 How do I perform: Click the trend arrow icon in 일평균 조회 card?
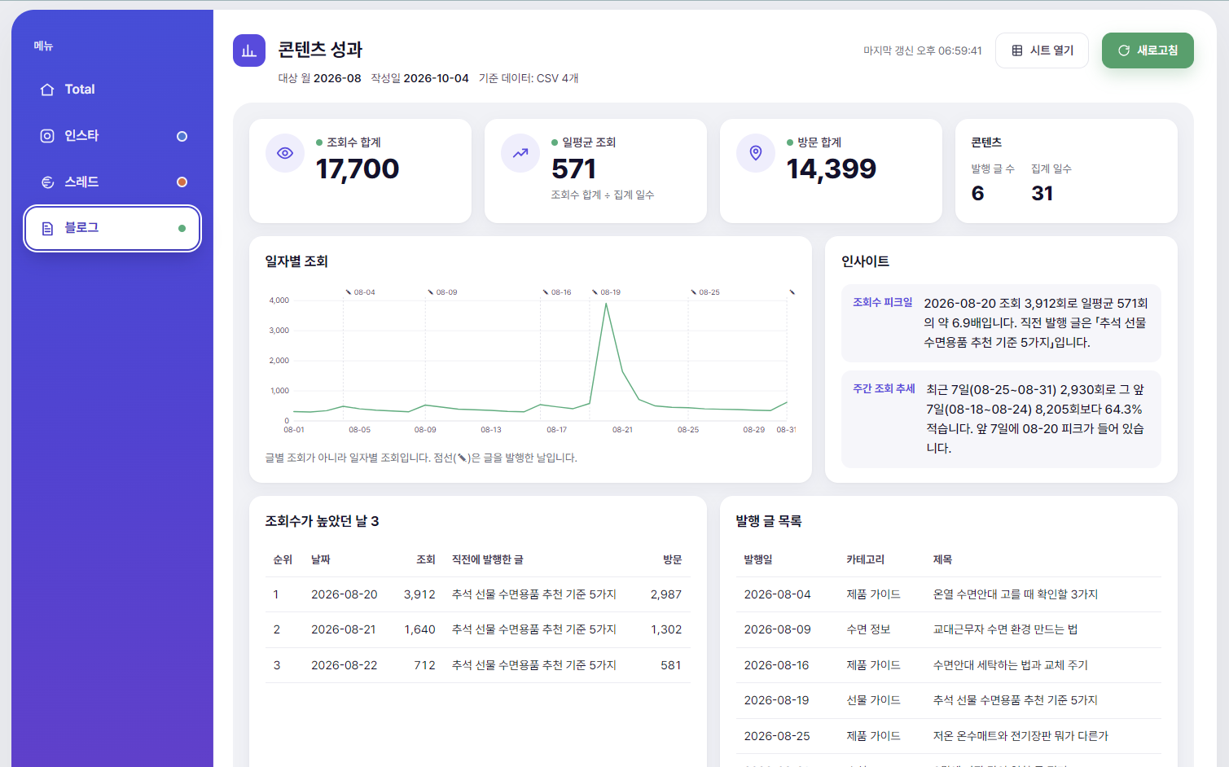[x=520, y=153]
